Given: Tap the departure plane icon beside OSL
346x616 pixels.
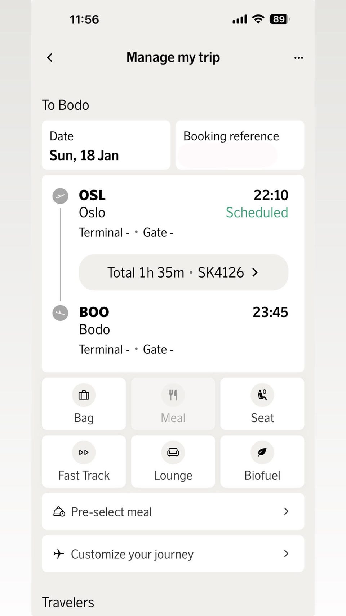Looking at the screenshot, I should pyautogui.click(x=61, y=196).
